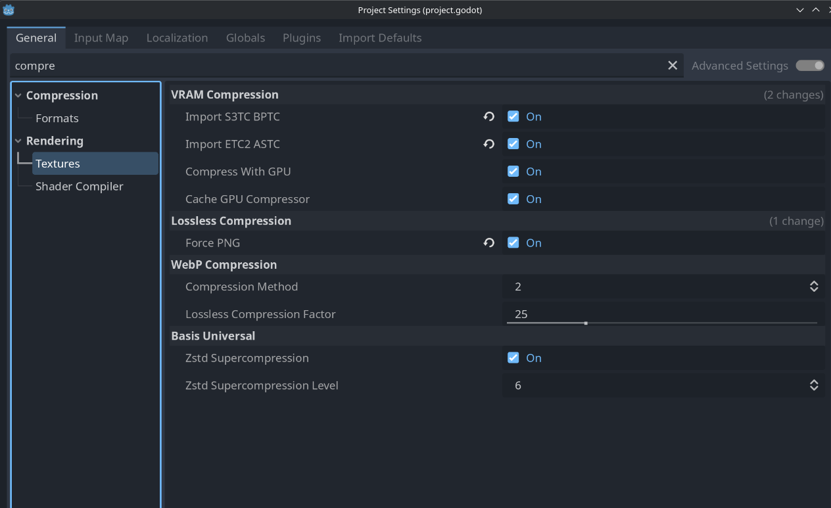
Task: Click the Lossless Compression Factor slider
Action: pyautogui.click(x=661, y=323)
